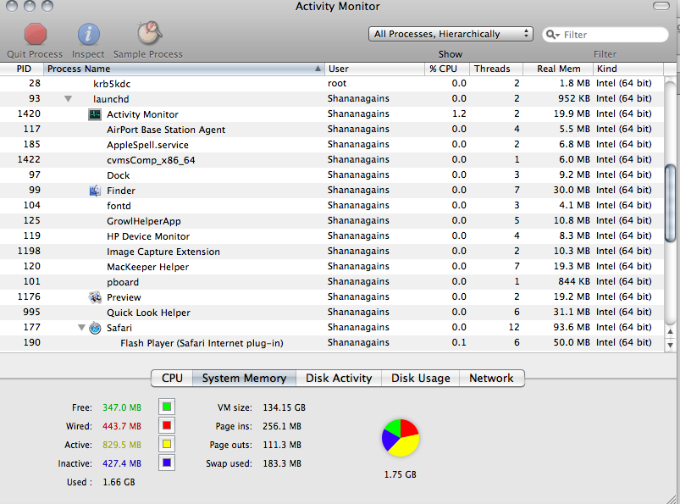Image resolution: width=680 pixels, height=504 pixels.
Task: Click the process list scrollbar thumb
Action: tap(671, 202)
